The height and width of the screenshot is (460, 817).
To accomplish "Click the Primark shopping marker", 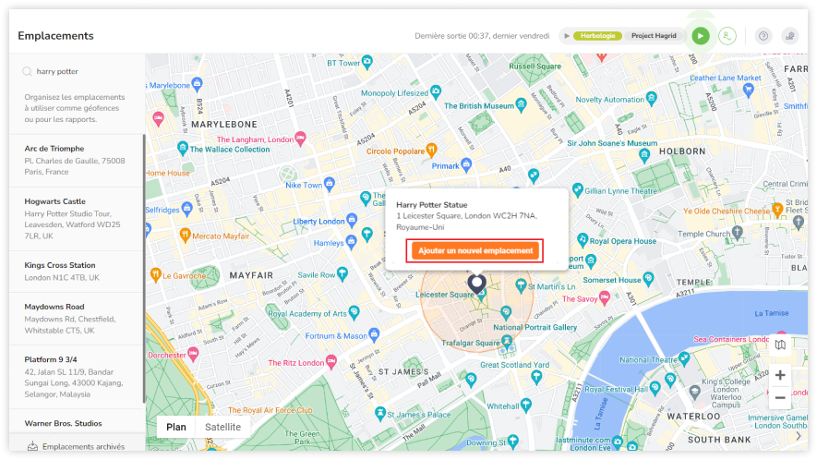I will point(466,164).
